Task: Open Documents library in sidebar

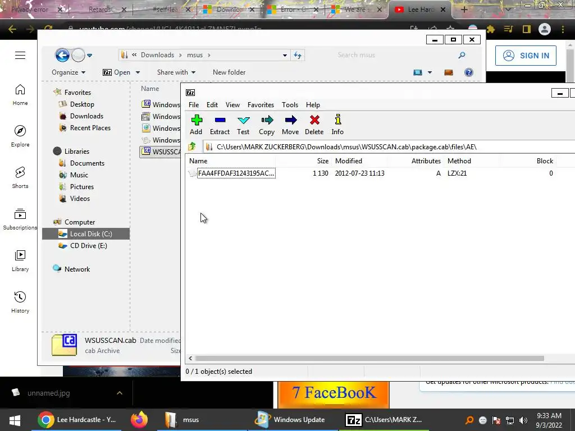Action: click(87, 163)
